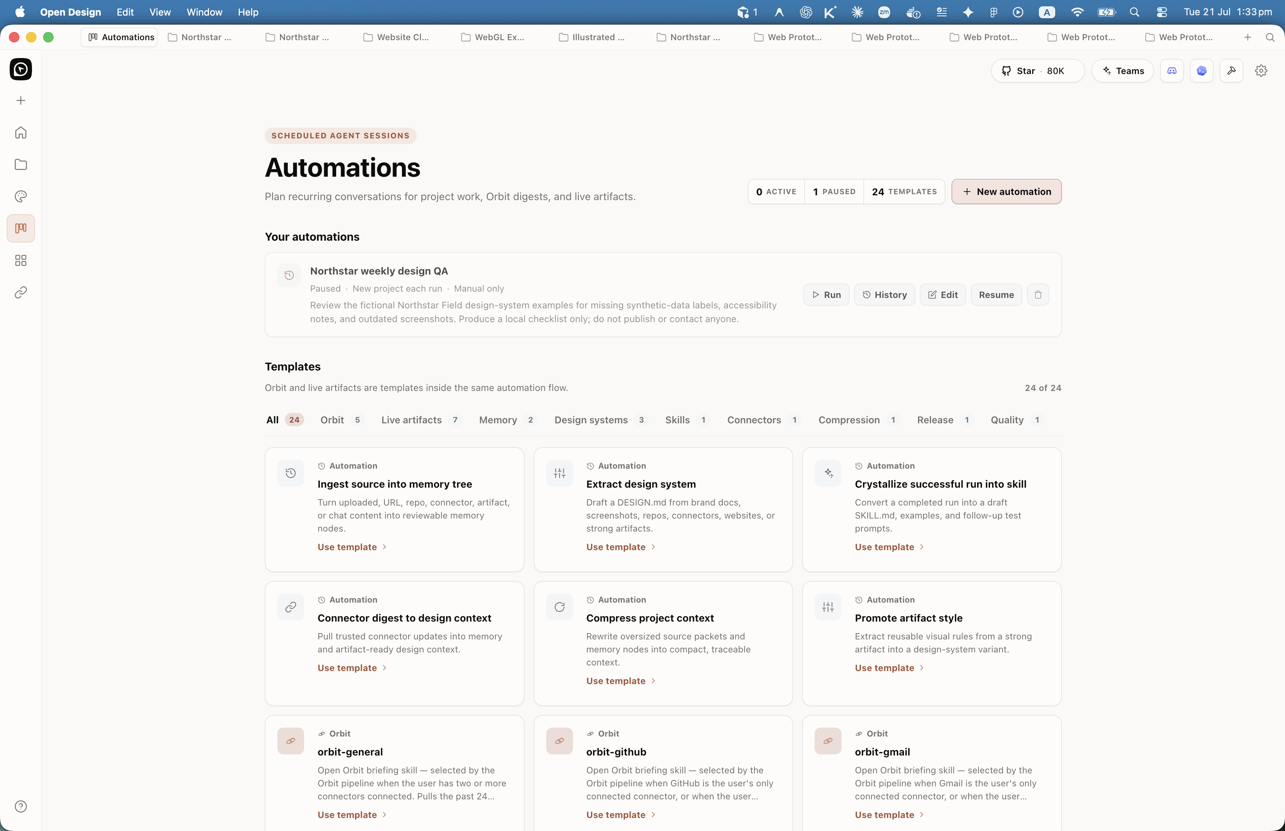
Task: Open the connectors link sidebar icon
Action: point(20,292)
